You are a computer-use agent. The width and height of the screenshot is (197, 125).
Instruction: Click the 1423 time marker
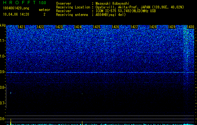click(x=59, y=27)
